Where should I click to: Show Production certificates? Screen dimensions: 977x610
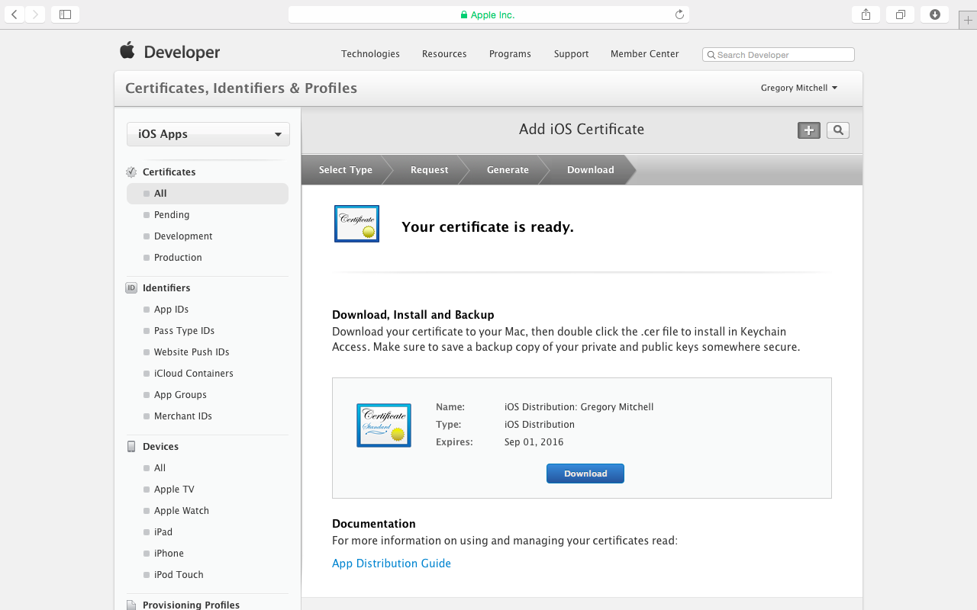coord(178,258)
